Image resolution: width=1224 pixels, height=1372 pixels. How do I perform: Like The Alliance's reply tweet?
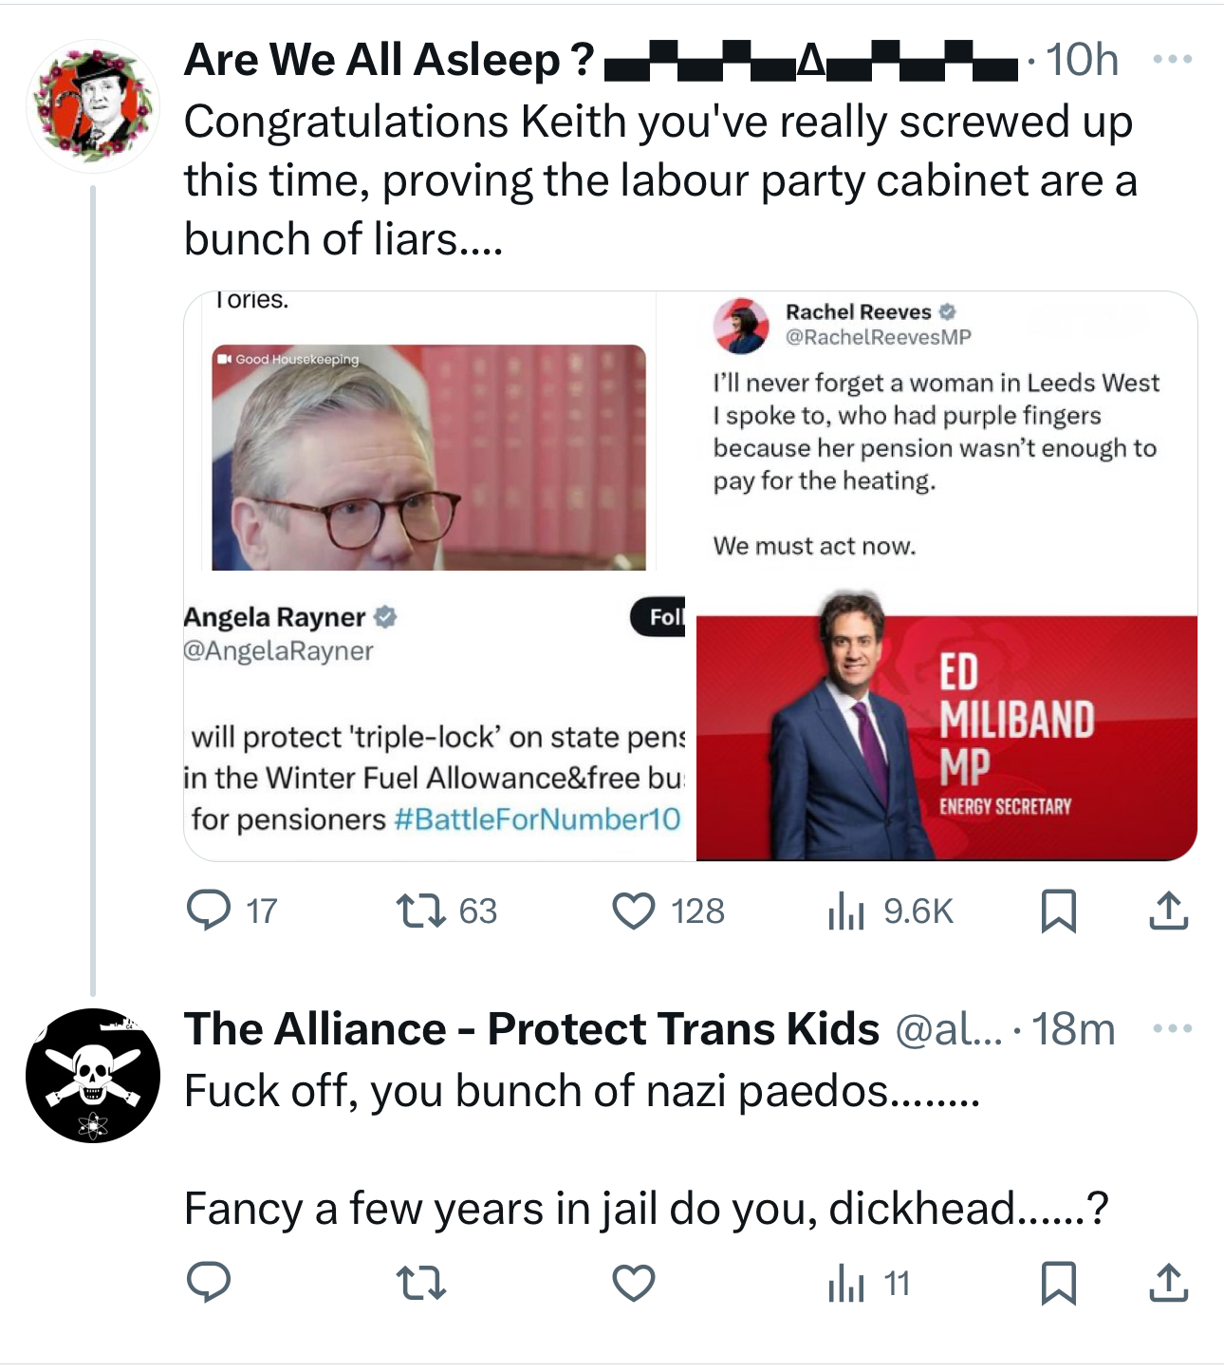pos(634,1284)
